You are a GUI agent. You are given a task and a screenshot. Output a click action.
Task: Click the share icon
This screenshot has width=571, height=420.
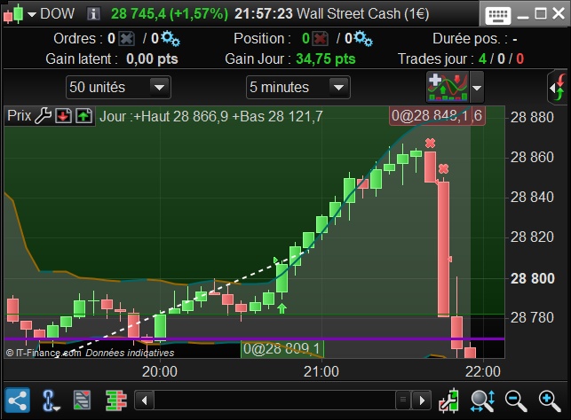[17, 400]
